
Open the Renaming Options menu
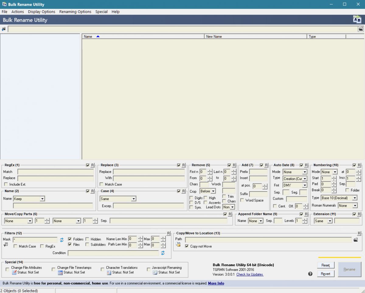click(75, 12)
